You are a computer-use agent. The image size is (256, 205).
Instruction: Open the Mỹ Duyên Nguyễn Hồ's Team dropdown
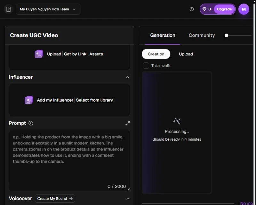pos(48,9)
